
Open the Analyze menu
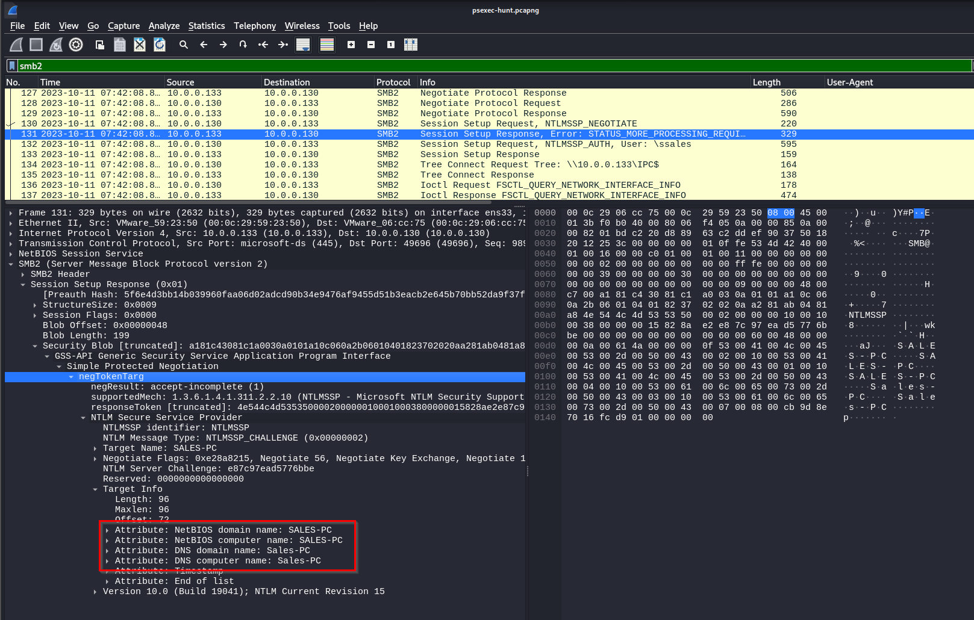pos(164,26)
